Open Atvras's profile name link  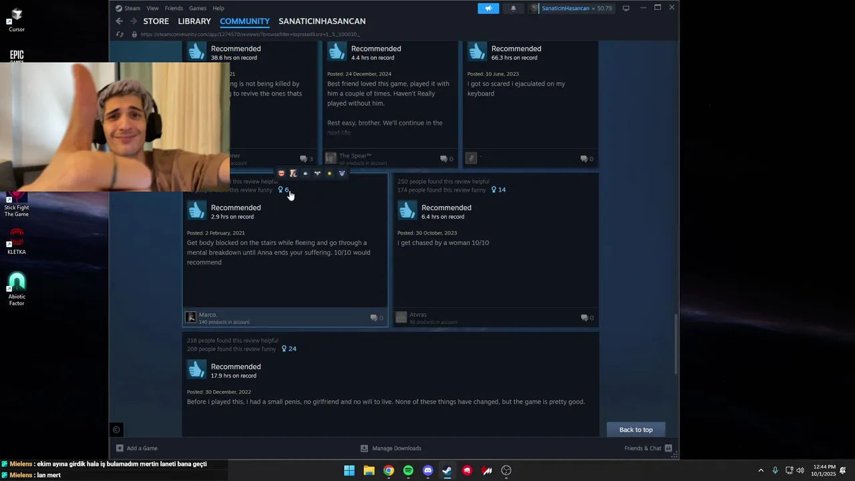coord(418,315)
